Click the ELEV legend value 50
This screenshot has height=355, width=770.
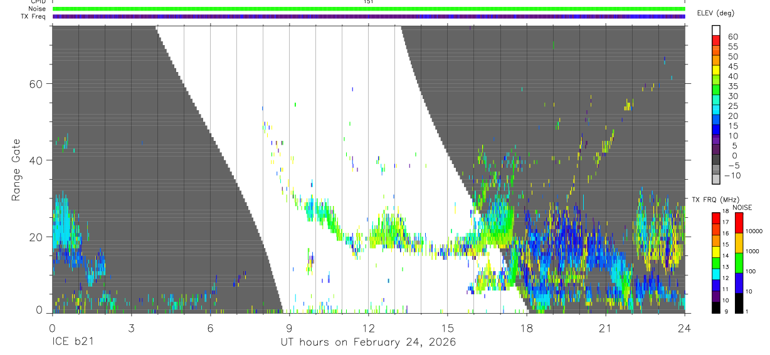(x=732, y=56)
